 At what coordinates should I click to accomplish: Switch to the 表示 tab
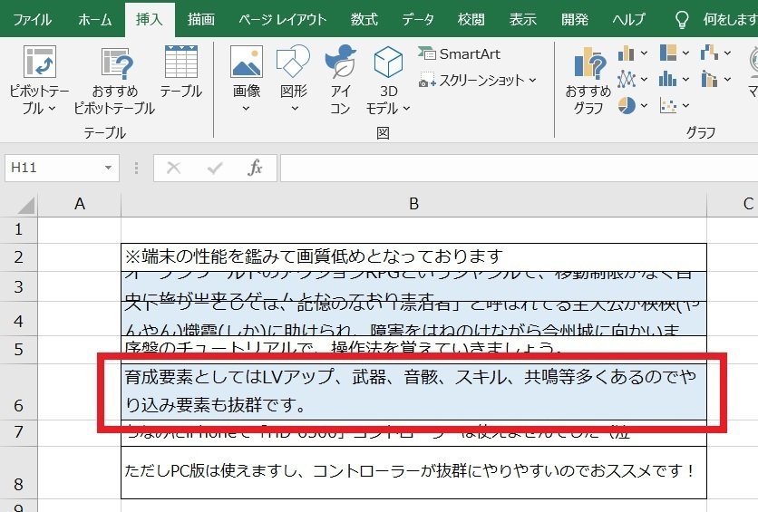522,19
